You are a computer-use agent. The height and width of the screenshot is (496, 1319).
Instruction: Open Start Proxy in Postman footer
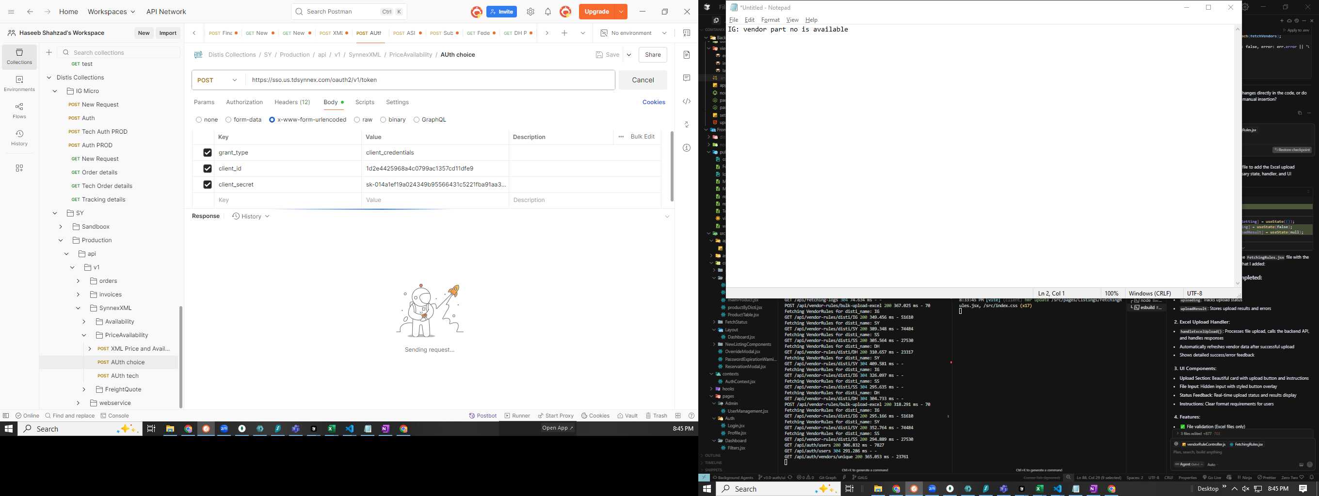point(556,416)
